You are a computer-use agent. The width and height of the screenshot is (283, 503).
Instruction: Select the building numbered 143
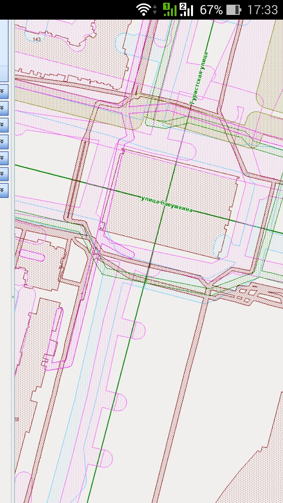click(37, 39)
